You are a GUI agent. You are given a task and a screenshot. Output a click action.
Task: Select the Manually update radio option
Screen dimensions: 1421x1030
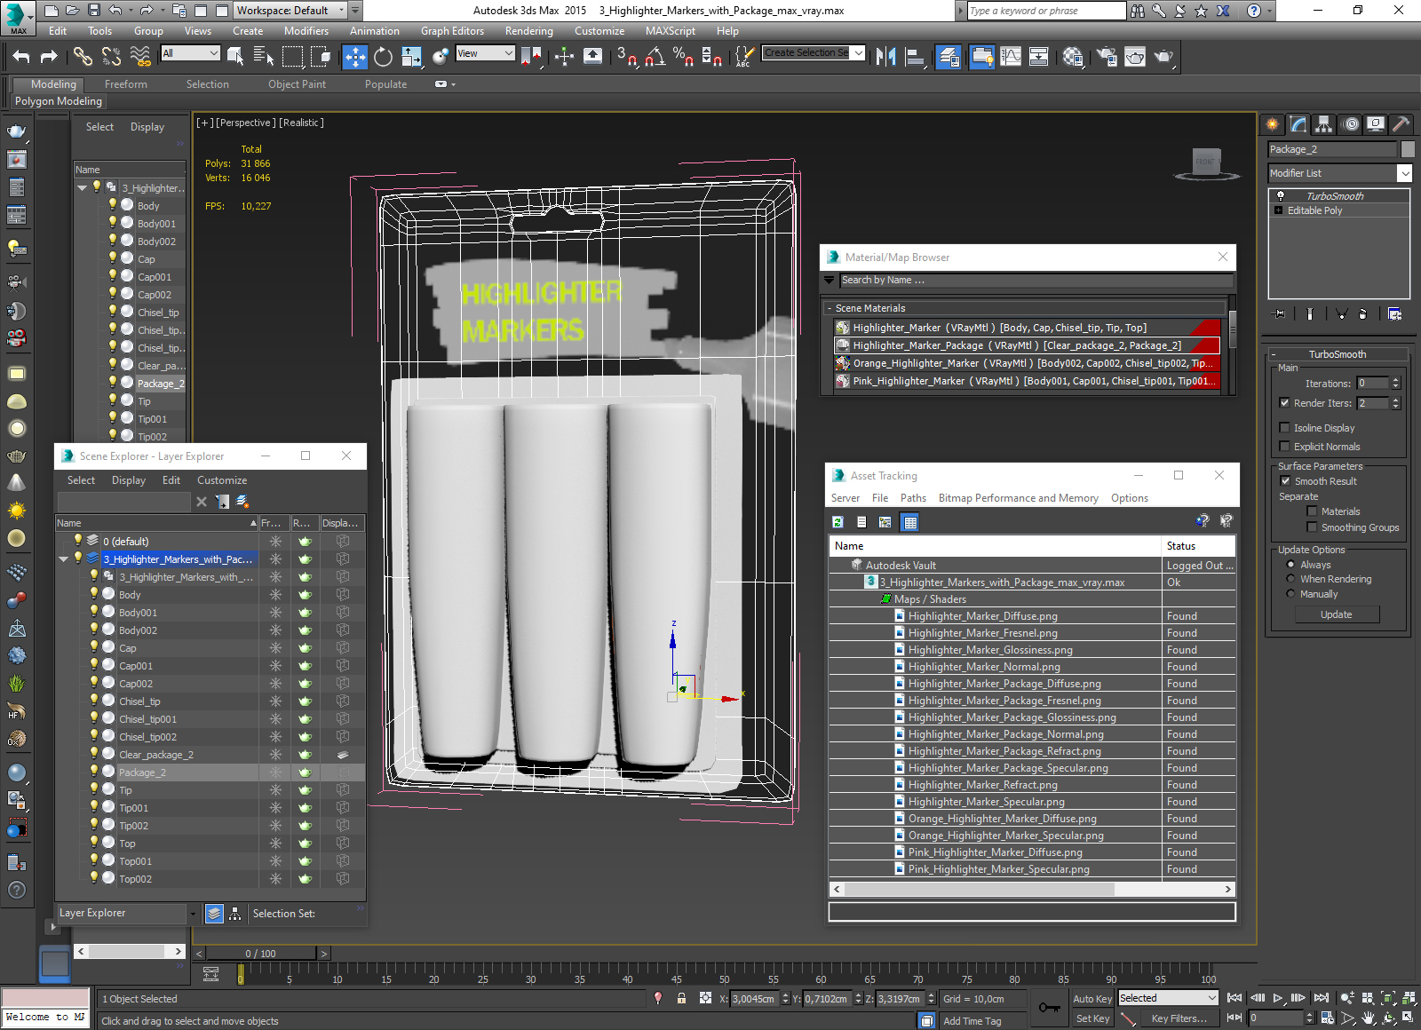tap(1290, 594)
